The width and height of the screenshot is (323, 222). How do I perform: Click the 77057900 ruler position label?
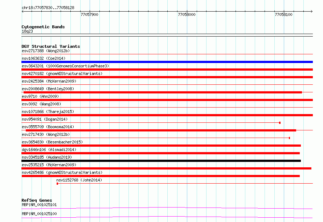(x=89, y=14)
